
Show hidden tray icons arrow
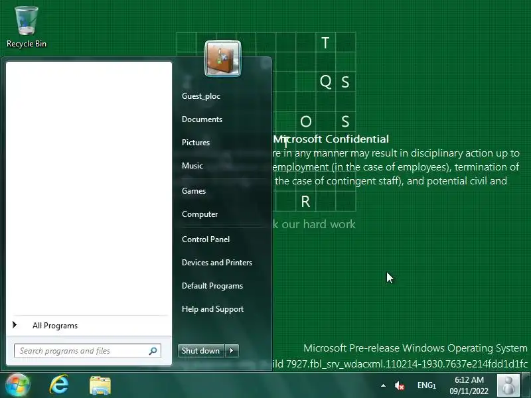[383, 385]
